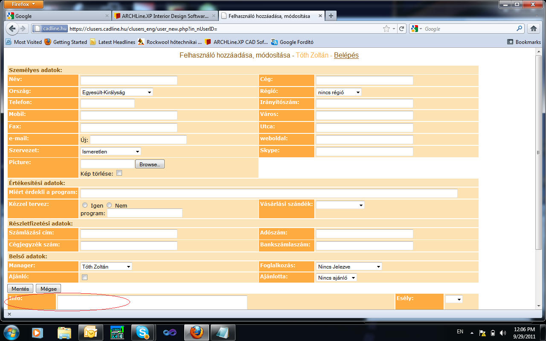The width and height of the screenshot is (546, 341).
Task: Tick the Ajánló checkbox
Action: [x=84, y=277]
